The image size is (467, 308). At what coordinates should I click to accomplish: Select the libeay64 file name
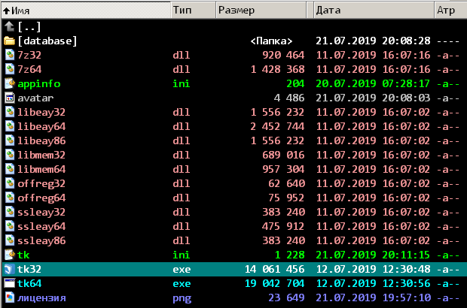click(x=41, y=126)
